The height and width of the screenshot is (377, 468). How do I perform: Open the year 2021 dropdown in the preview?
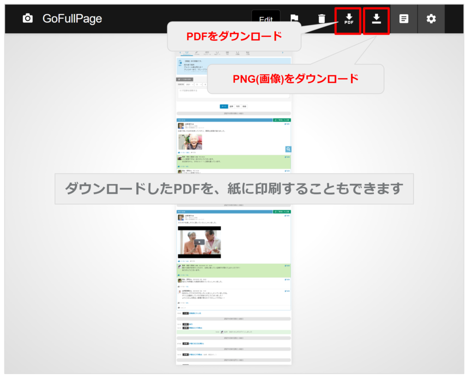pos(189,84)
